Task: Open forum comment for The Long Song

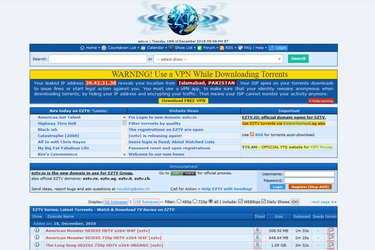Action: (331, 244)
